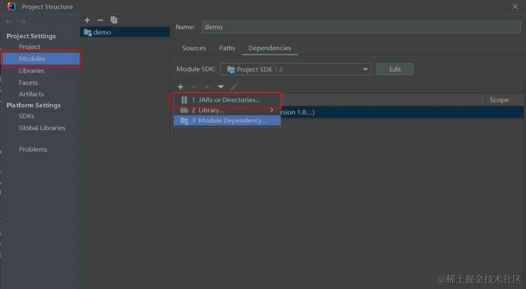Close the Project Structure dialog
The image size is (526, 289).
(x=515, y=7)
